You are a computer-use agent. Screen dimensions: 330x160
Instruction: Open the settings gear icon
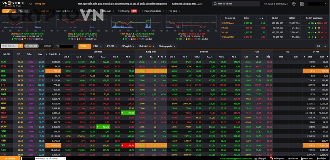(294, 4)
